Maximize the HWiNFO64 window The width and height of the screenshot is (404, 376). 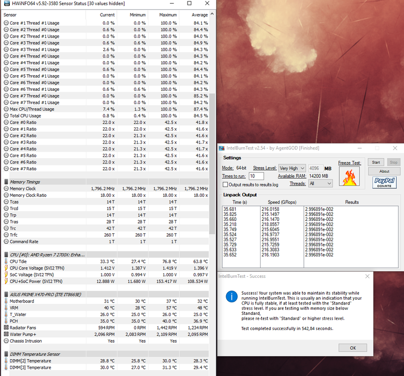(189, 3)
